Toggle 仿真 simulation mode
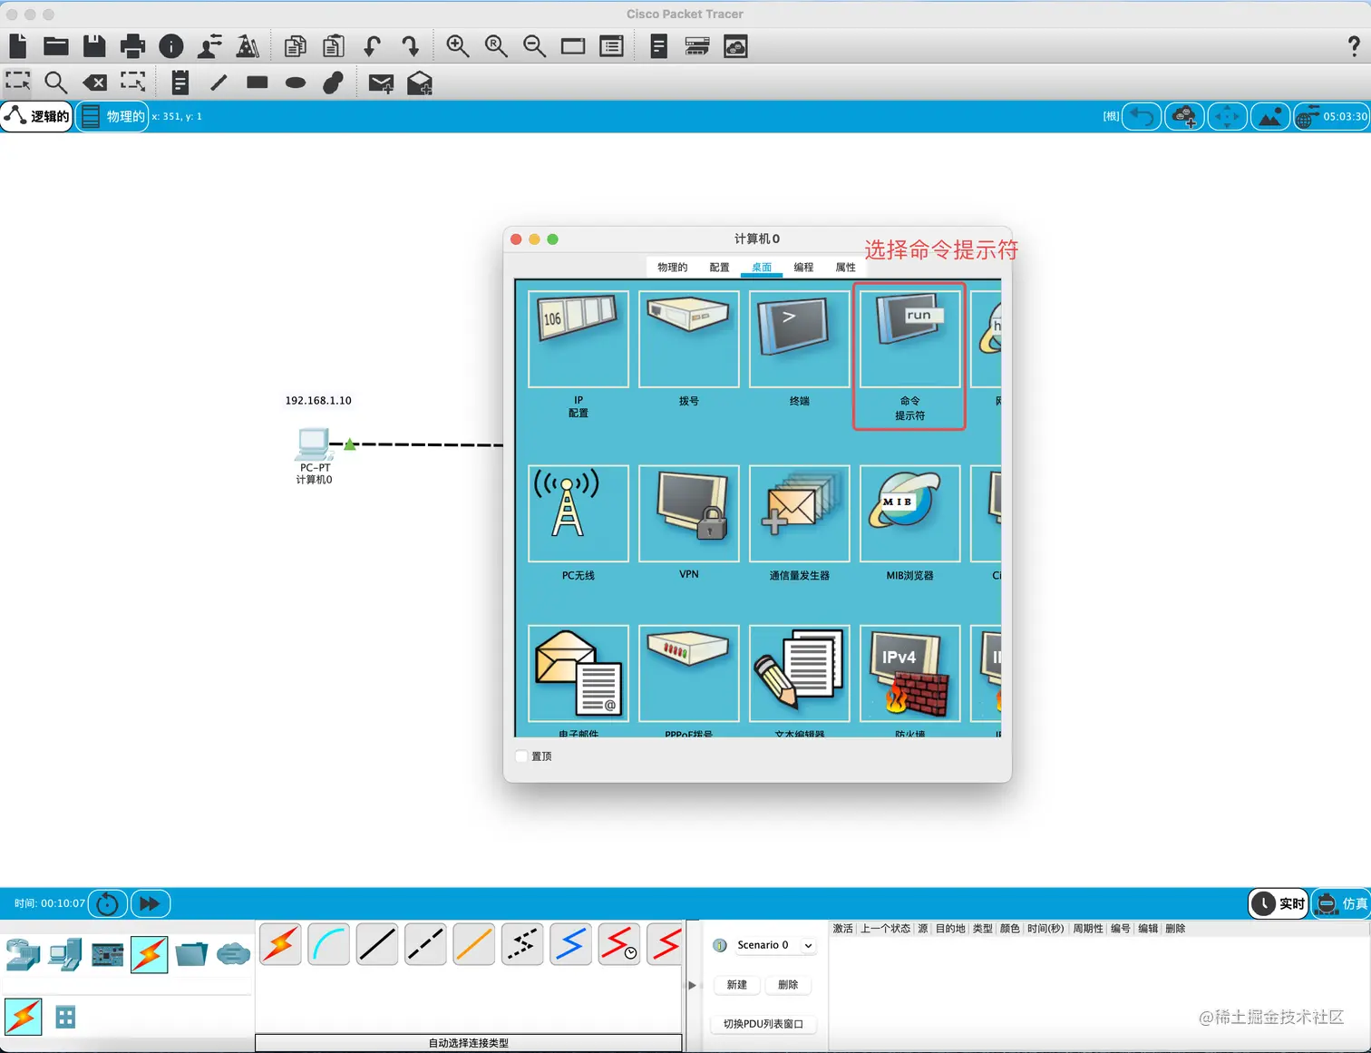This screenshot has width=1371, height=1053. tap(1342, 903)
